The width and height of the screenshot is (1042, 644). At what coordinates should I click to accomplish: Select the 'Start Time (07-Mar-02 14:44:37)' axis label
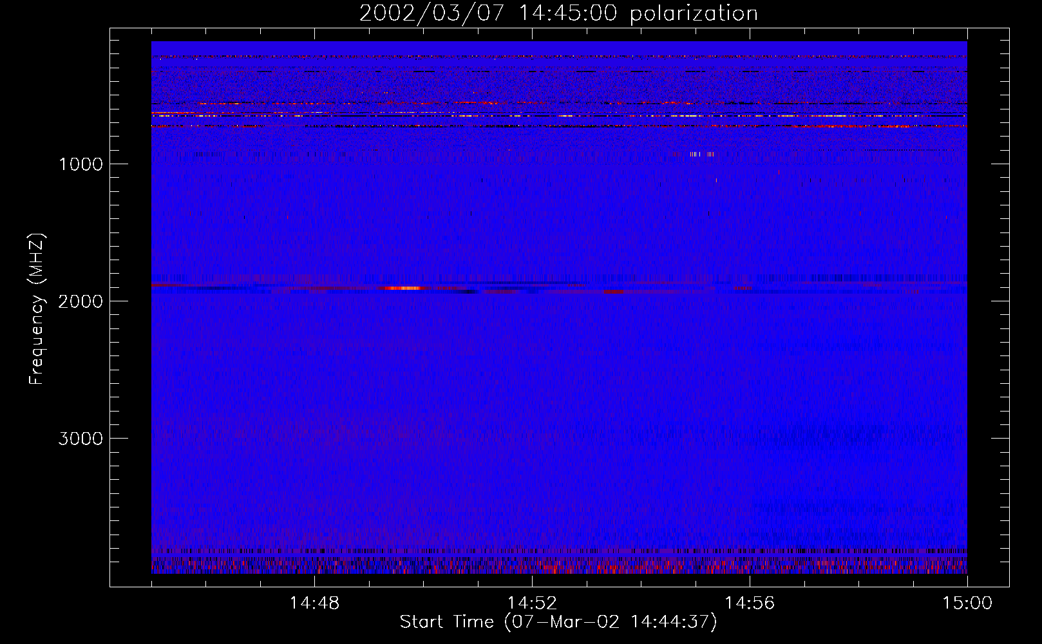558,622
